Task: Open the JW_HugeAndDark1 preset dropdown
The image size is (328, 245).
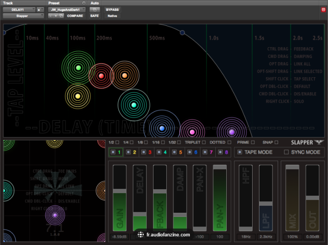Action: (66, 9)
